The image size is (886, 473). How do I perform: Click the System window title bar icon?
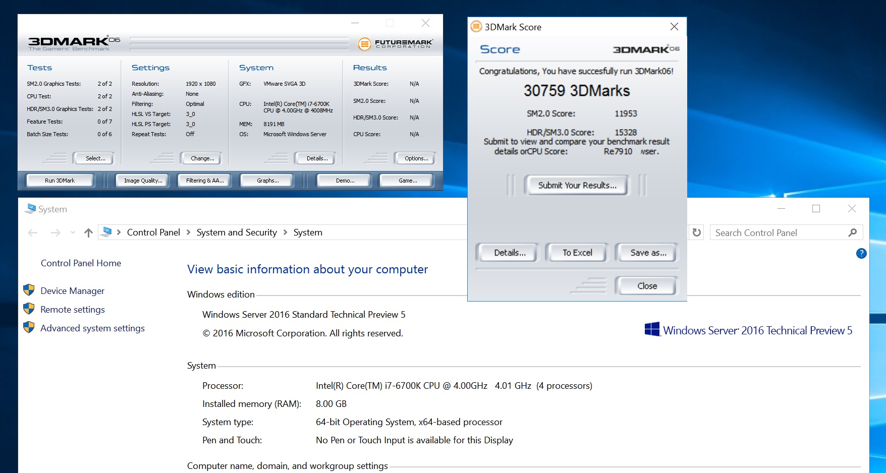click(30, 208)
